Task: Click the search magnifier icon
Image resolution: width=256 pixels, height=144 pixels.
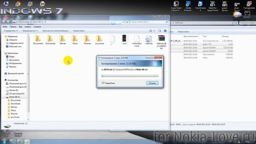Action: [x=166, y=22]
